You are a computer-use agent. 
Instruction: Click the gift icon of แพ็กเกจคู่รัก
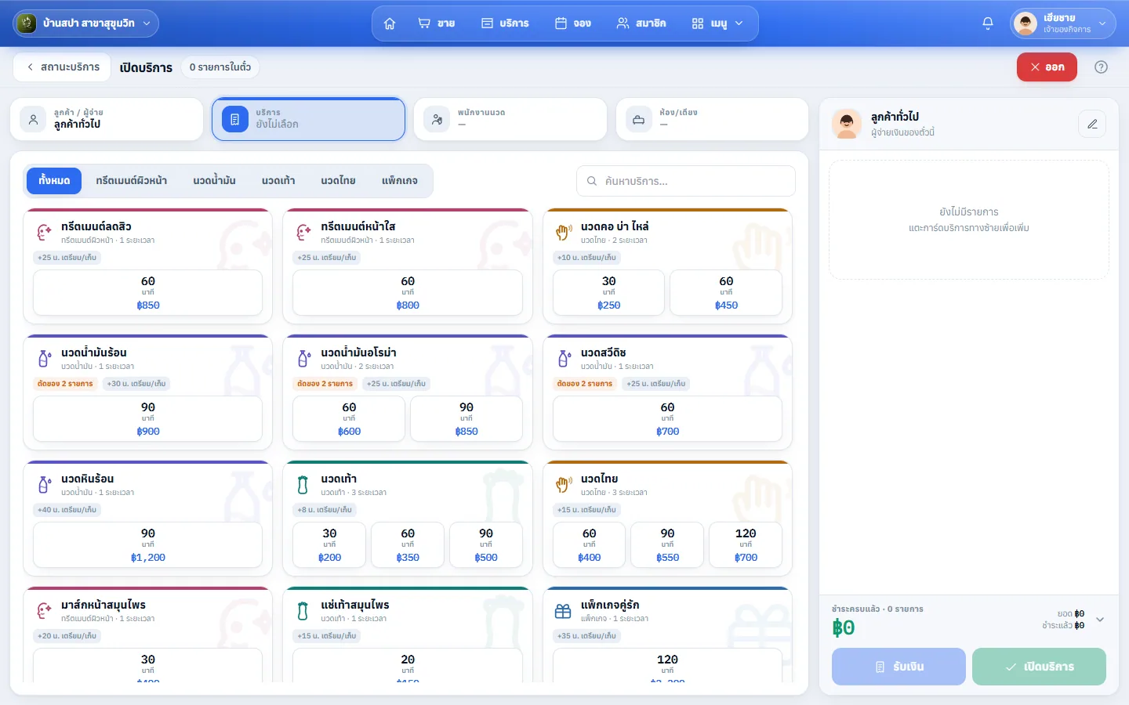(563, 611)
